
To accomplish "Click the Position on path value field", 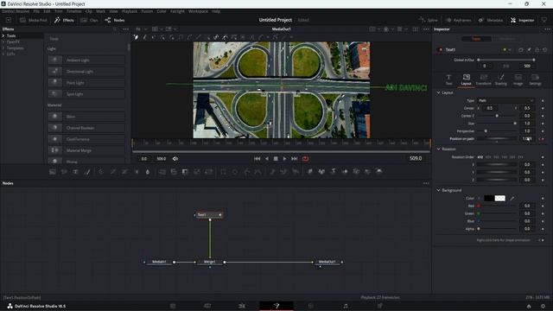I will 527,139.
